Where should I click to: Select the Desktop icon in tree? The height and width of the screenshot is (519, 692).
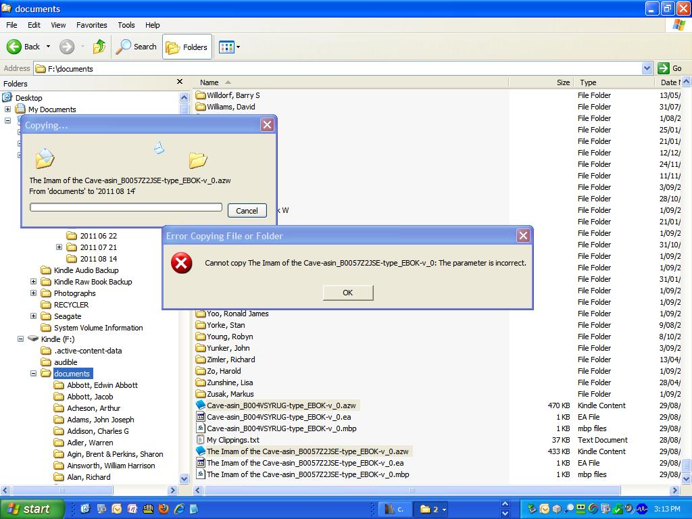[x=7, y=97]
